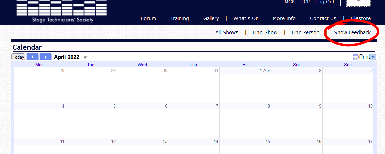Go to Contact Us page
The height and width of the screenshot is (154, 385).
(323, 18)
